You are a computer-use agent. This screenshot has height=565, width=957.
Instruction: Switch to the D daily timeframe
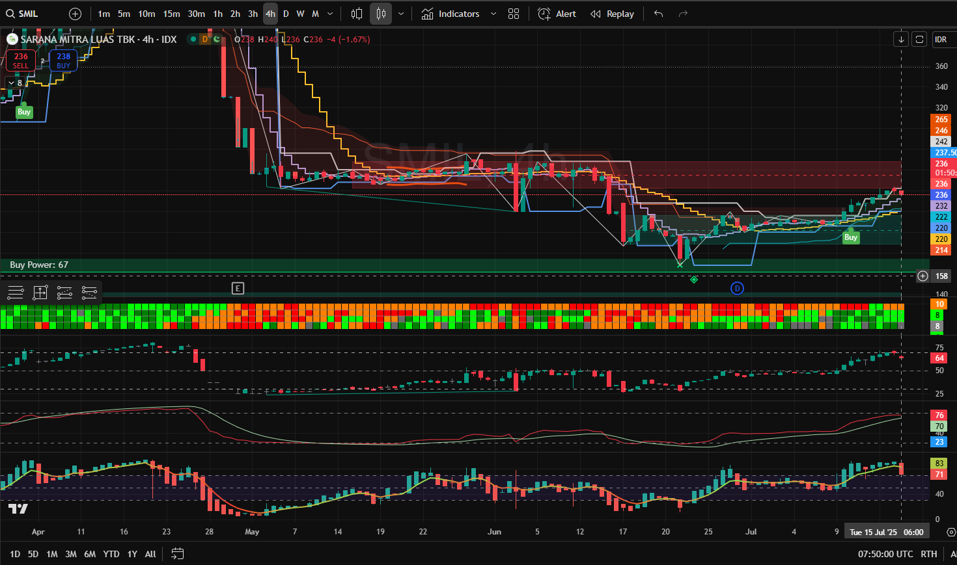[286, 14]
